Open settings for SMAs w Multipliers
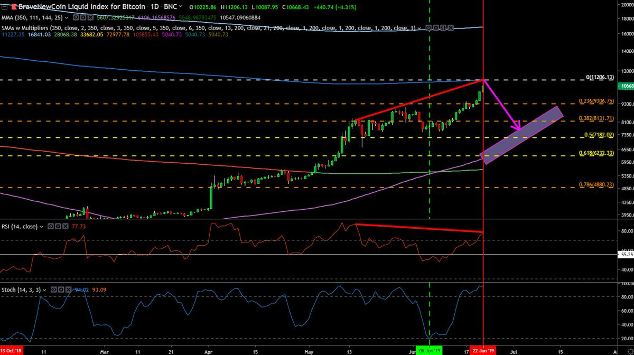The width and height of the screenshot is (634, 355). (436, 27)
